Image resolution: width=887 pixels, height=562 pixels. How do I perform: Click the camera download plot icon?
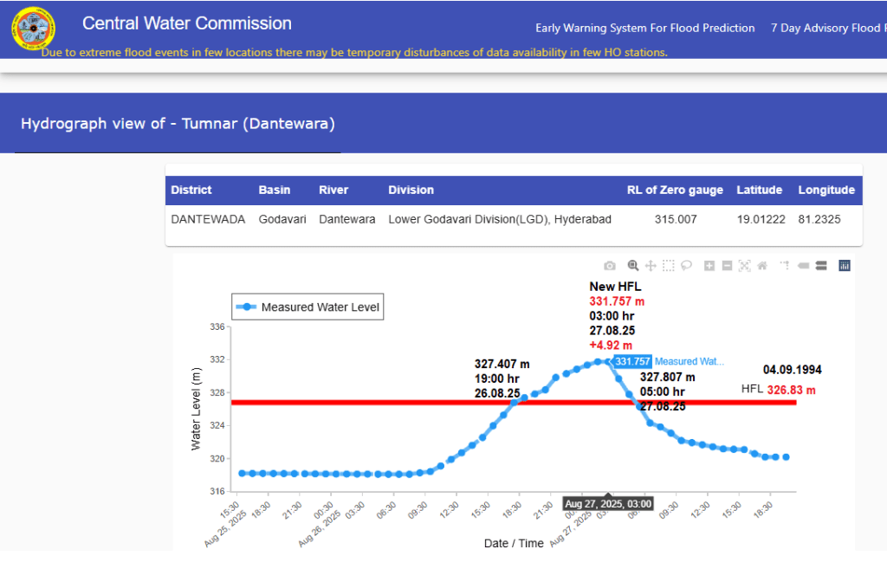610,266
